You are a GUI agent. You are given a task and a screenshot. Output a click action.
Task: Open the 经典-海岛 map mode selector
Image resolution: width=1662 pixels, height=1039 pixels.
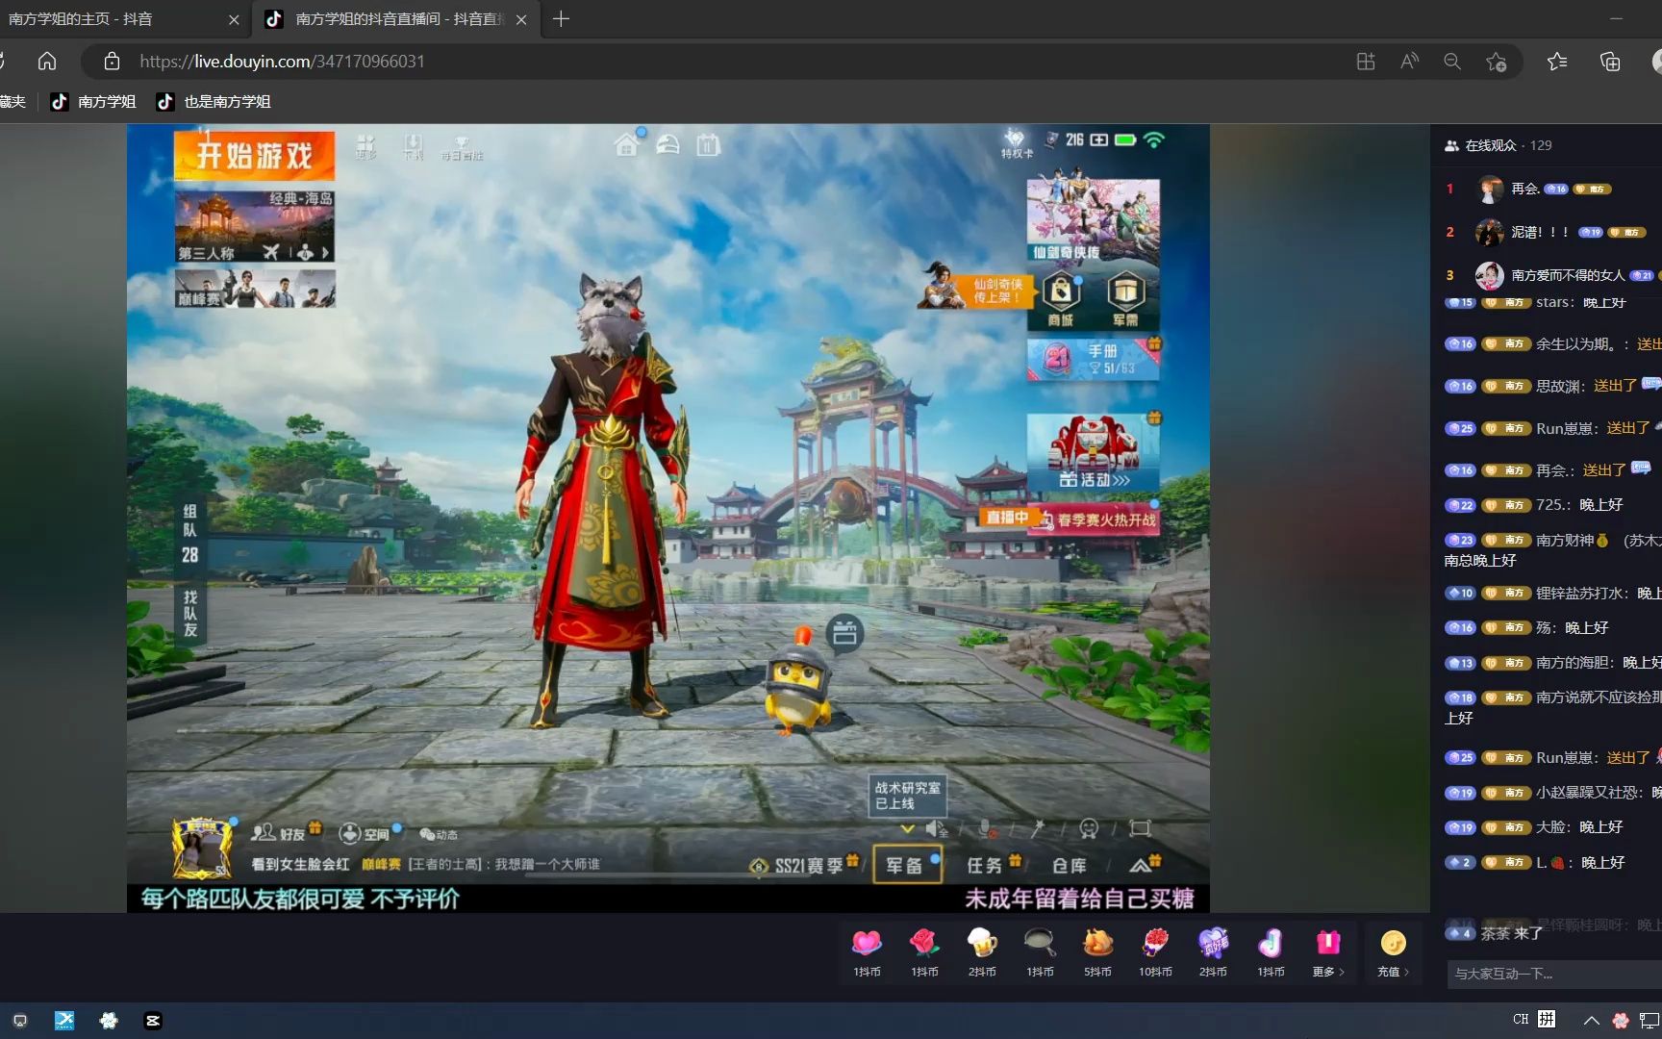(255, 226)
